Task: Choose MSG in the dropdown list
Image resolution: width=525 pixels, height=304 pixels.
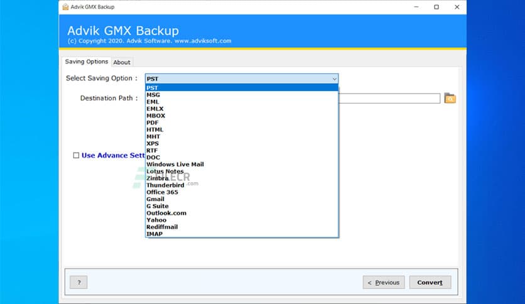Action: tap(242, 95)
